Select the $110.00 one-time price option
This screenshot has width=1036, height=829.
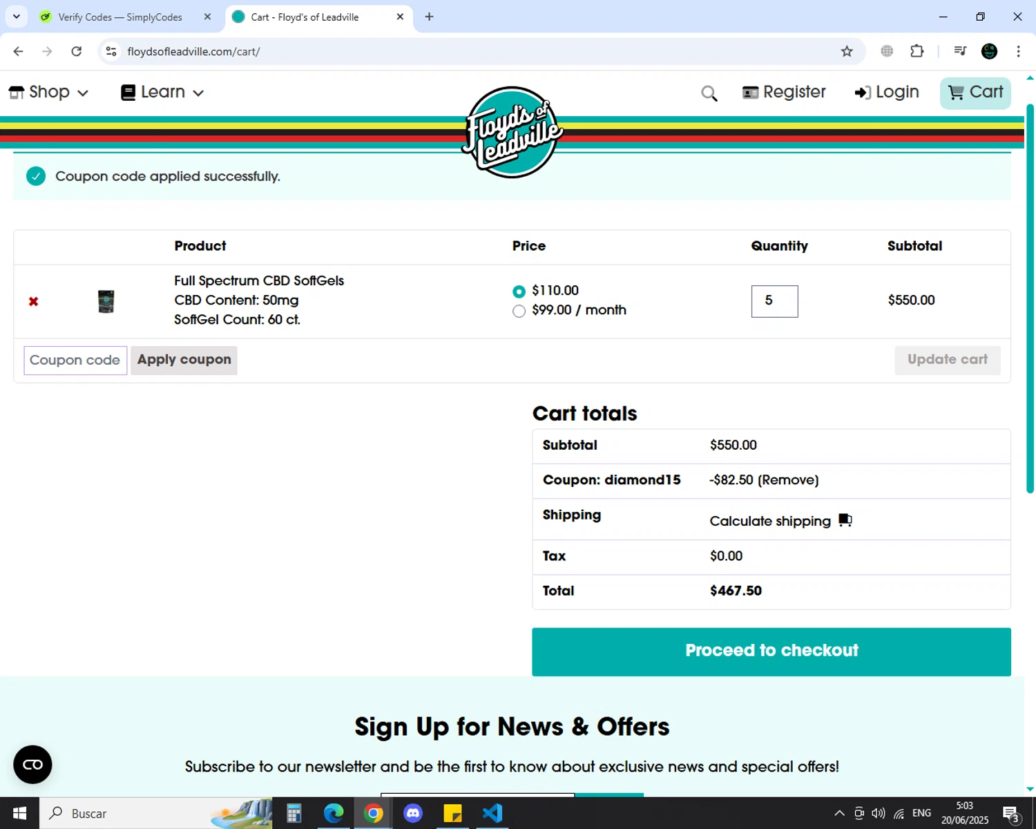pyautogui.click(x=519, y=292)
